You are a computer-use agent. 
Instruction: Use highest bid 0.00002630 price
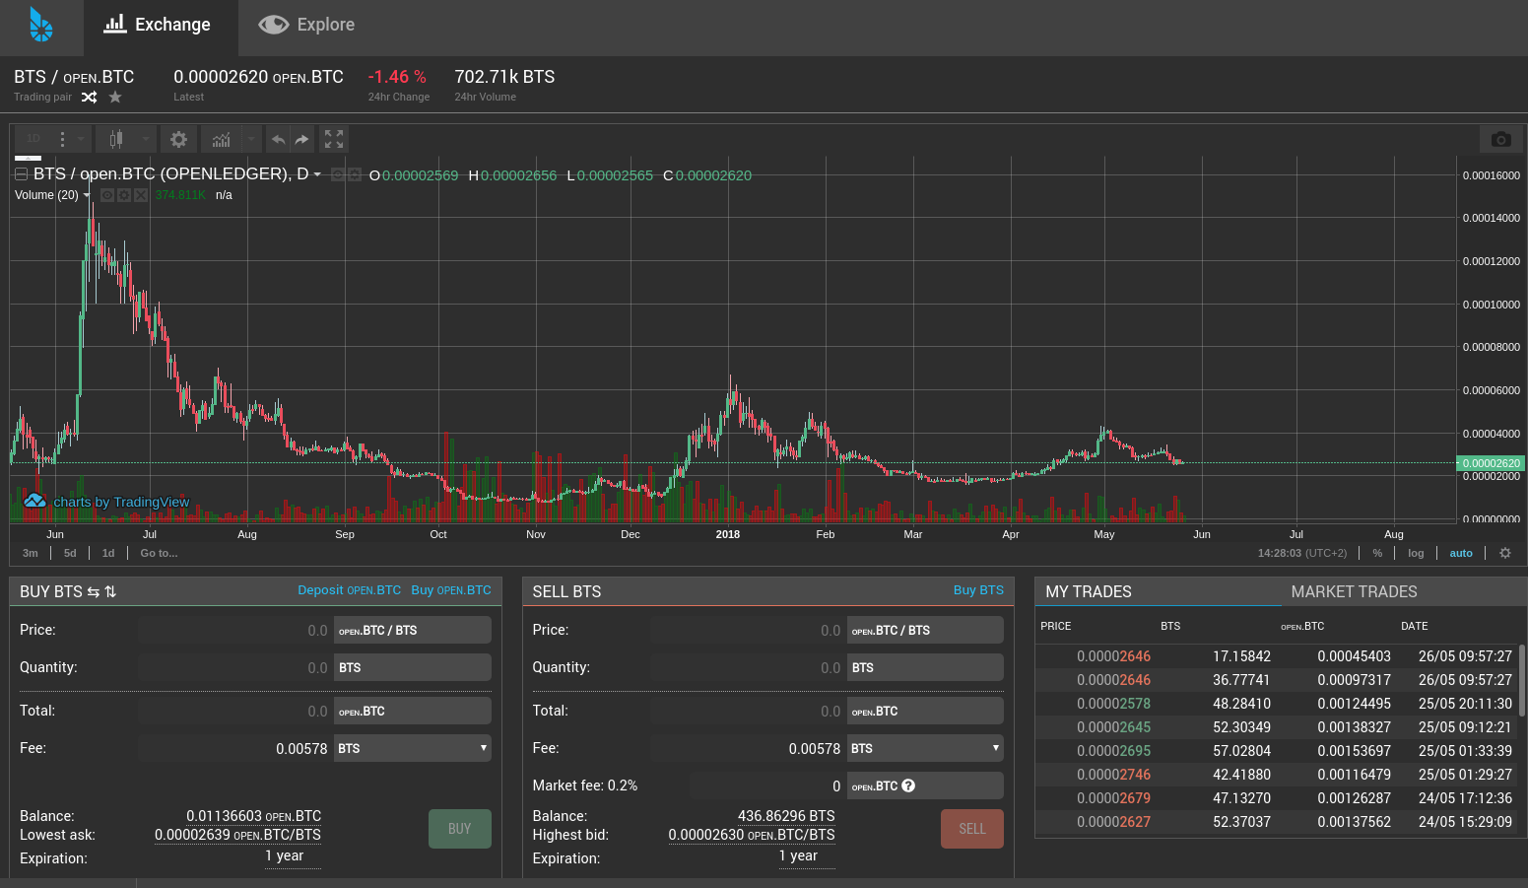point(752,835)
